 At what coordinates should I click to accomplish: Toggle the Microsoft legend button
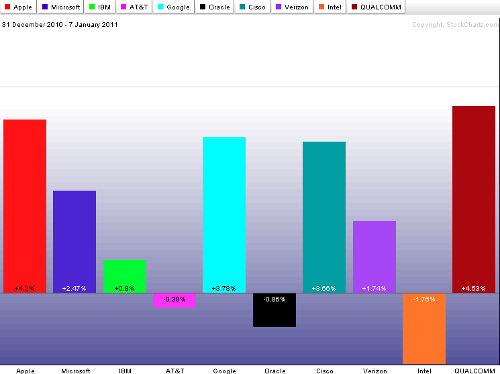61,7
